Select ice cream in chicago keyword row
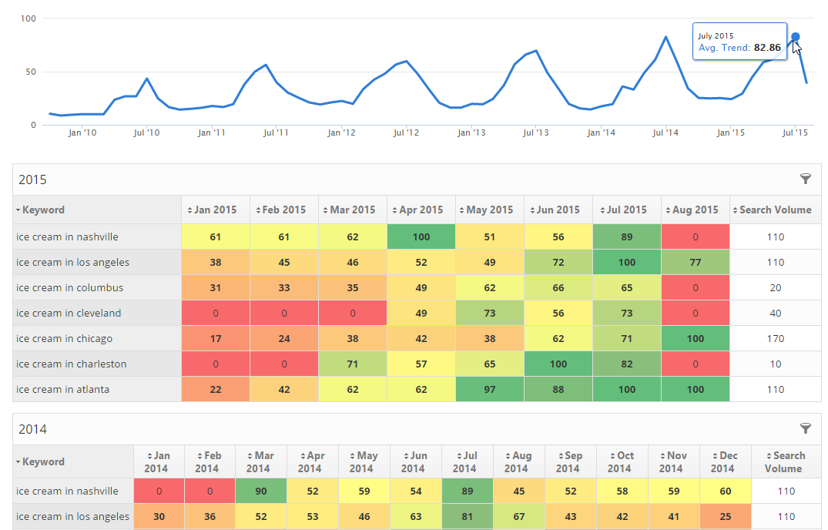Screen dimensions: 828x530 coord(64,338)
